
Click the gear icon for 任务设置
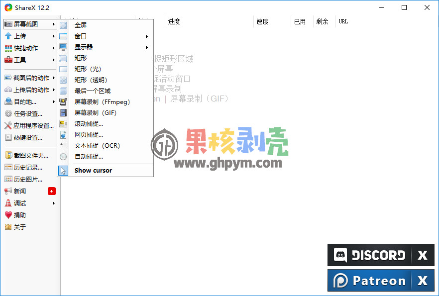click(8, 113)
